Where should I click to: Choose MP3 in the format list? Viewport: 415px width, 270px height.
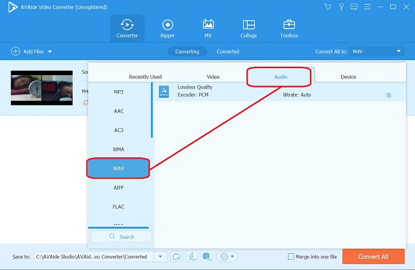pos(119,92)
